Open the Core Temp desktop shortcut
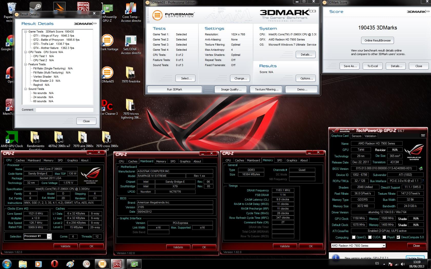Viewport: 431px width, 269px height. (x=131, y=12)
